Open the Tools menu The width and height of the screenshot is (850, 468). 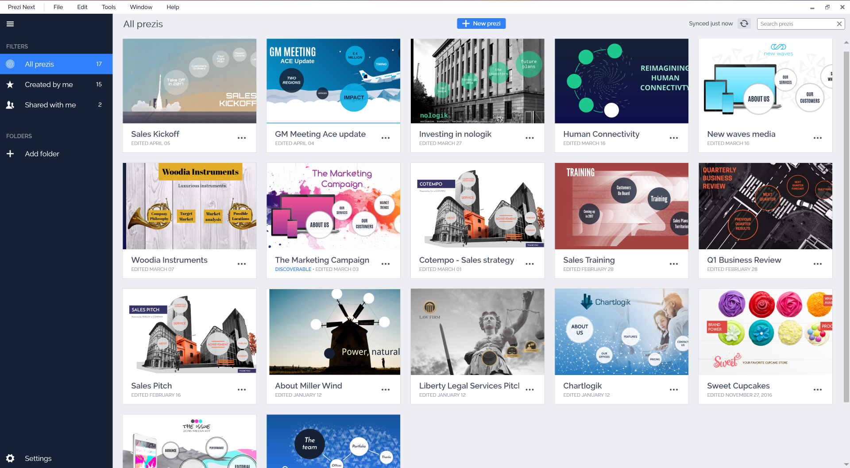[x=108, y=7]
